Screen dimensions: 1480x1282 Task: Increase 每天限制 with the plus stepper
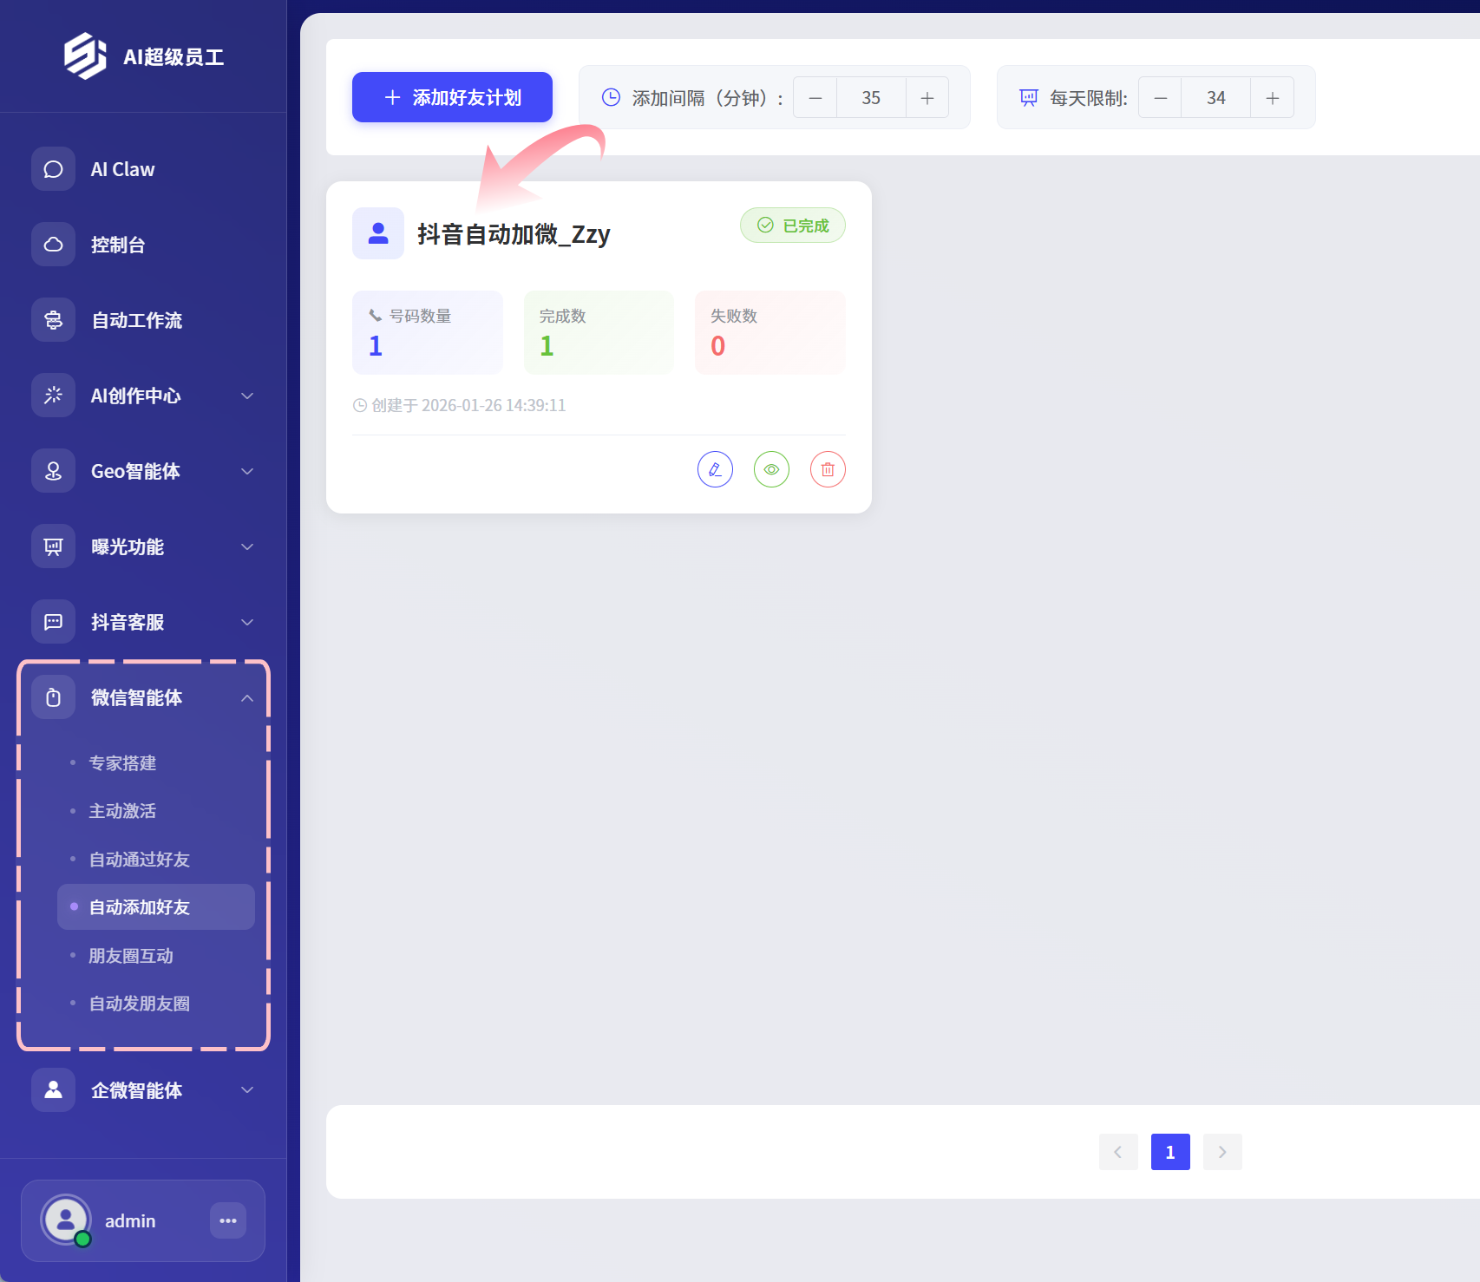[1272, 97]
